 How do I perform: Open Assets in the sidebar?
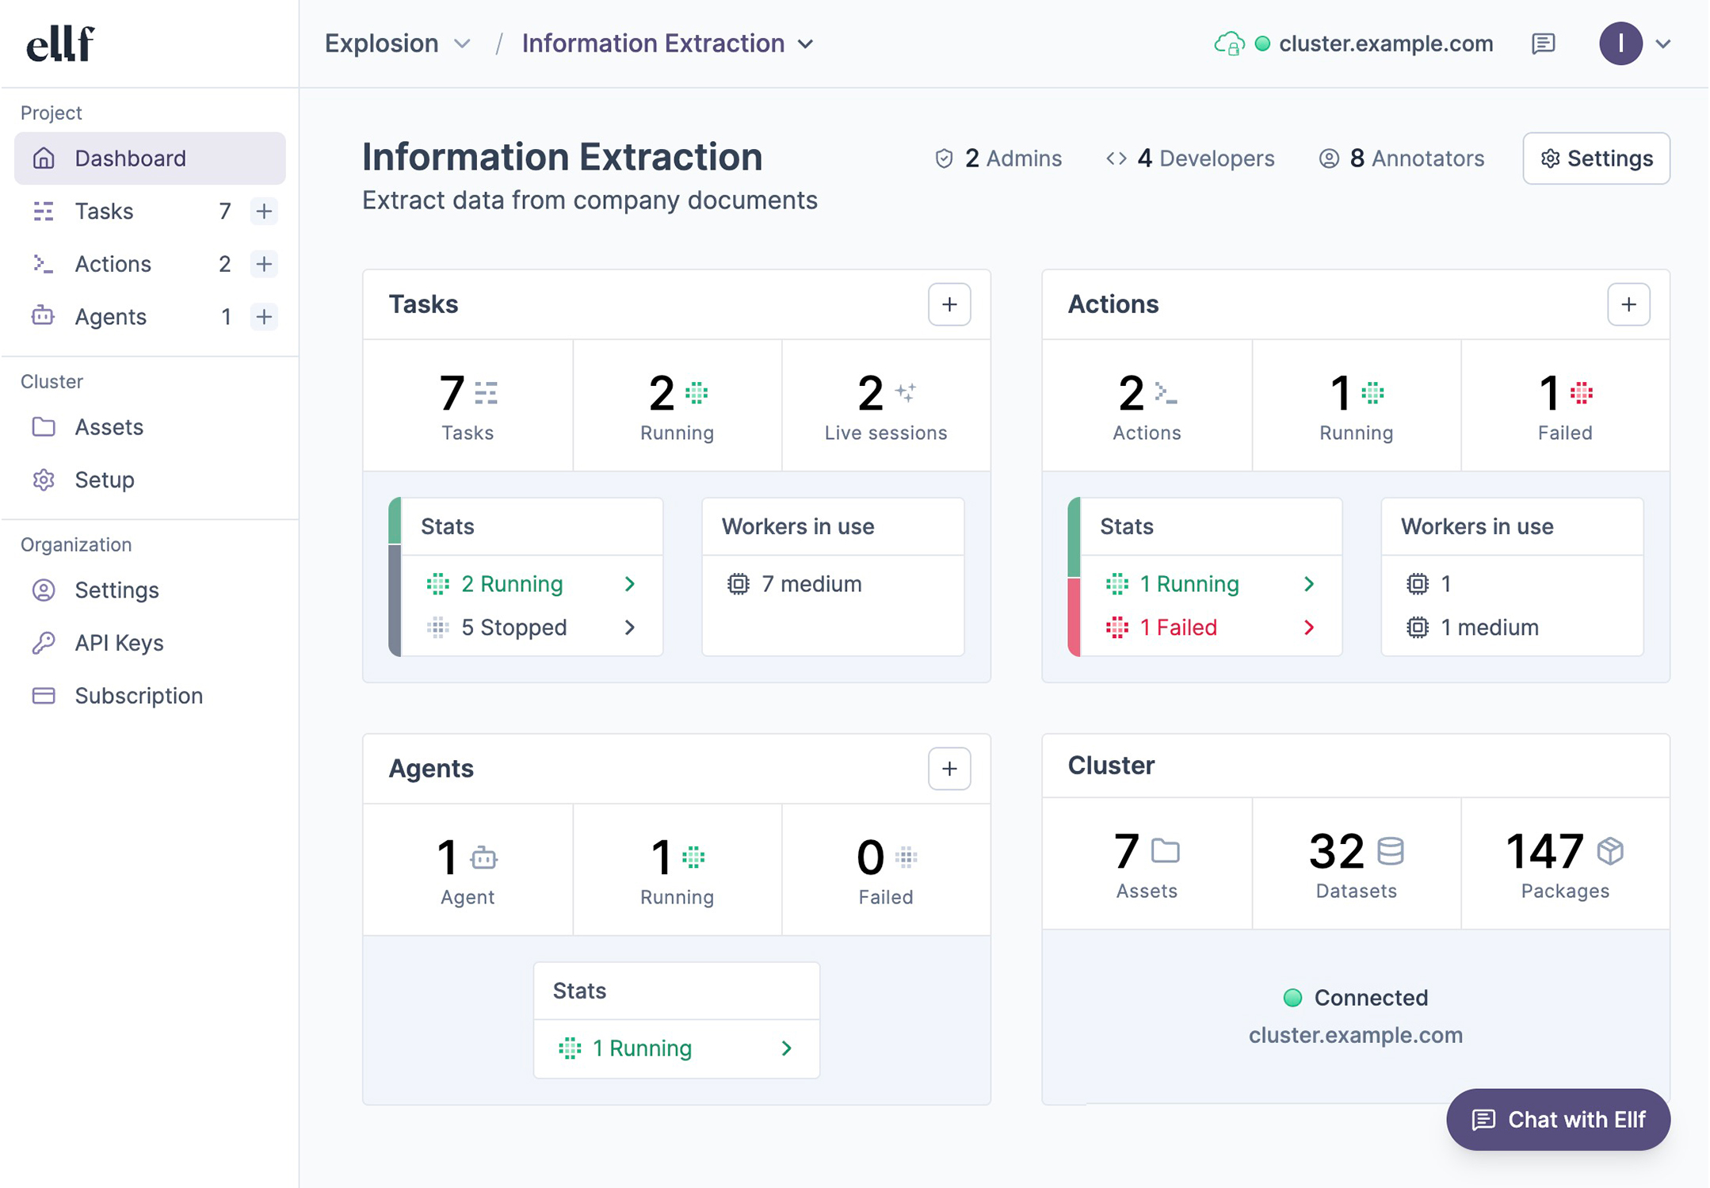[109, 427]
